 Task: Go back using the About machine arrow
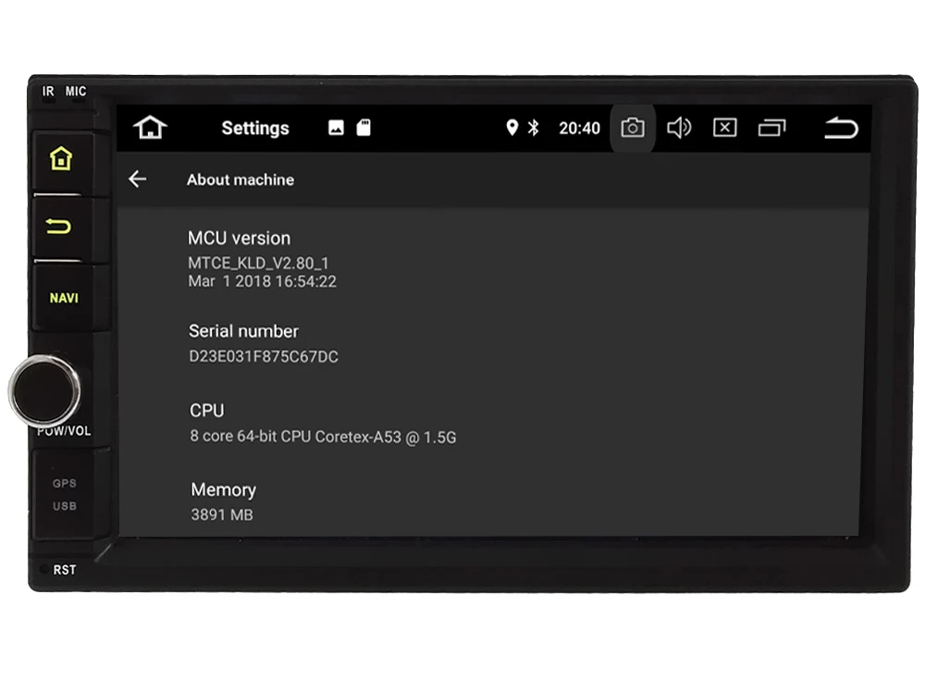(x=138, y=179)
